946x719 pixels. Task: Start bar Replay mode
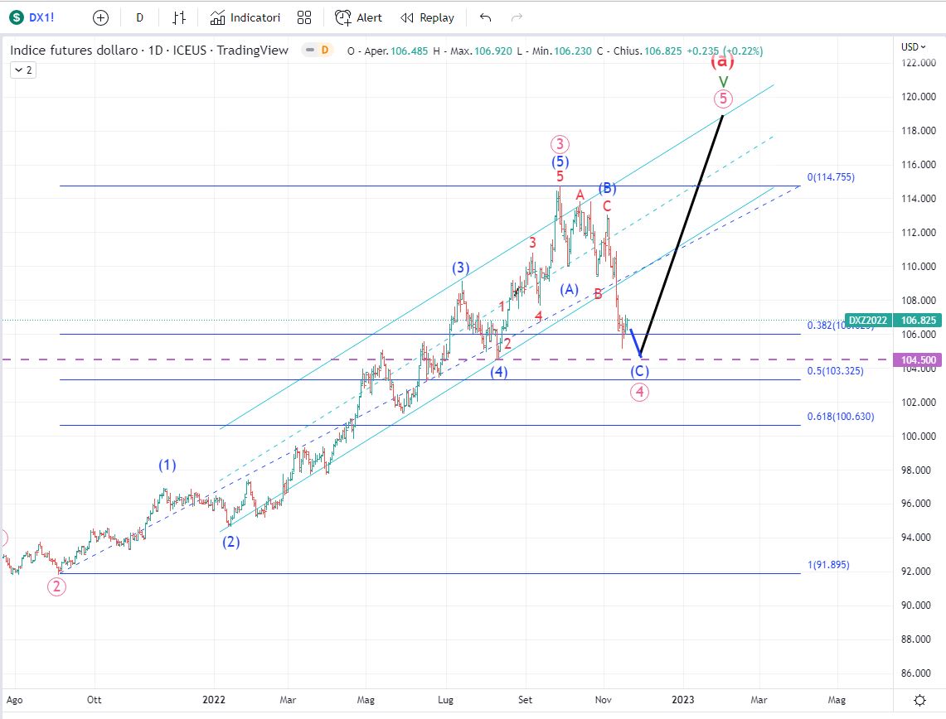click(427, 17)
